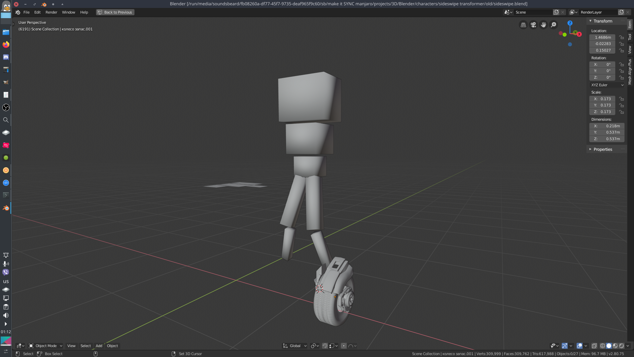Viewport: 634px width, 357px height.
Task: Toggle orthographic/perspective grid view icon
Action: pyautogui.click(x=523, y=25)
